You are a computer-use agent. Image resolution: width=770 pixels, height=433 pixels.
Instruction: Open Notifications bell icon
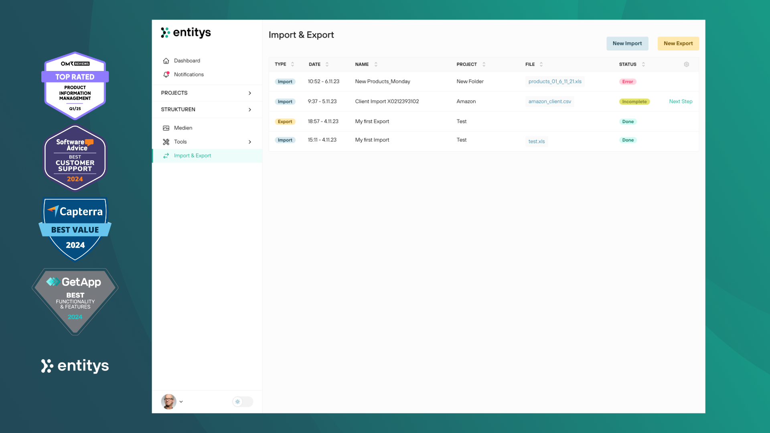click(x=166, y=75)
